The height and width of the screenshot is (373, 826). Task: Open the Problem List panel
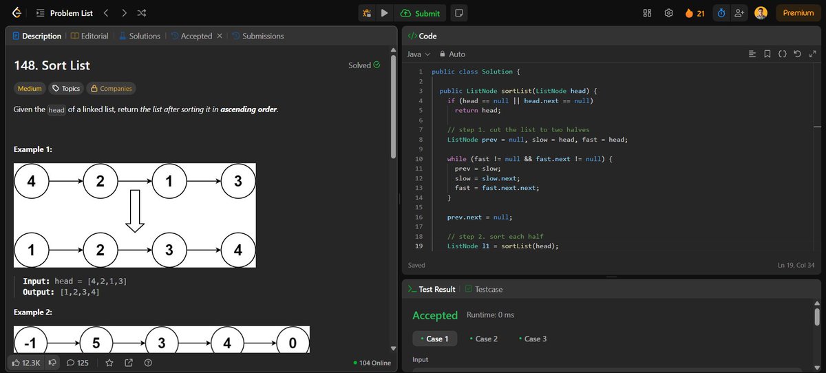pyautogui.click(x=65, y=12)
